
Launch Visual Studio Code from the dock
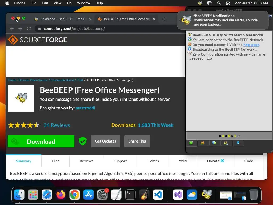coord(158,195)
